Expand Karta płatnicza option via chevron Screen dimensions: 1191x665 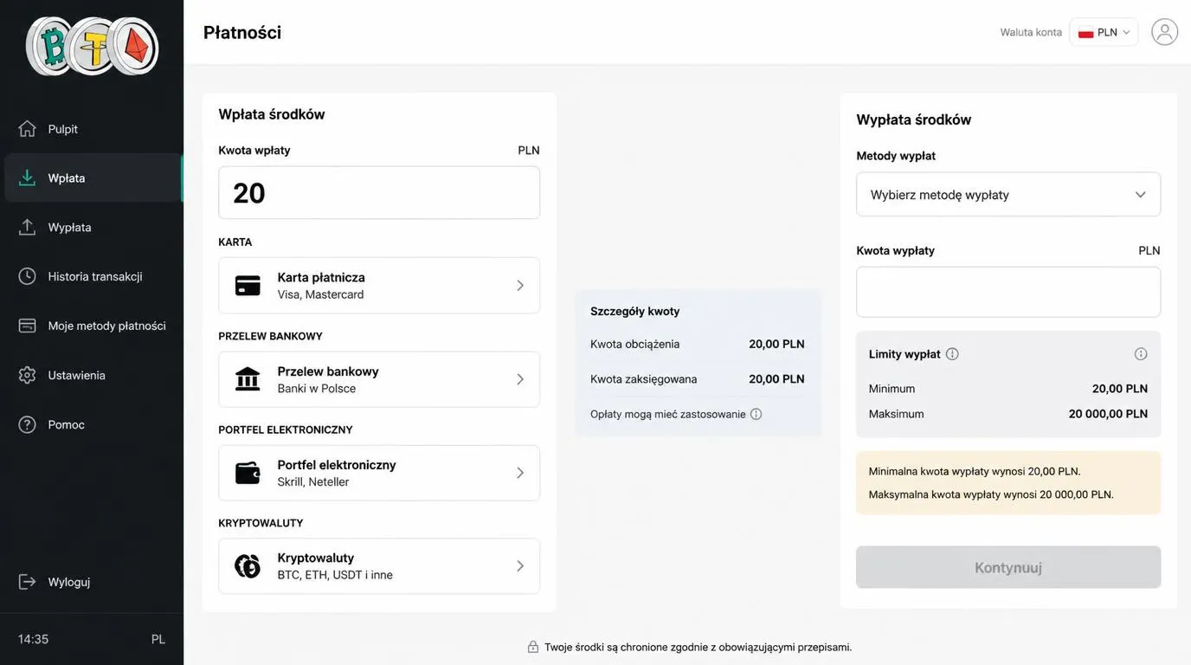click(520, 286)
